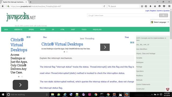Open the Firefox hamburger menu
The height and width of the screenshot is (97, 172).
pos(169,6)
